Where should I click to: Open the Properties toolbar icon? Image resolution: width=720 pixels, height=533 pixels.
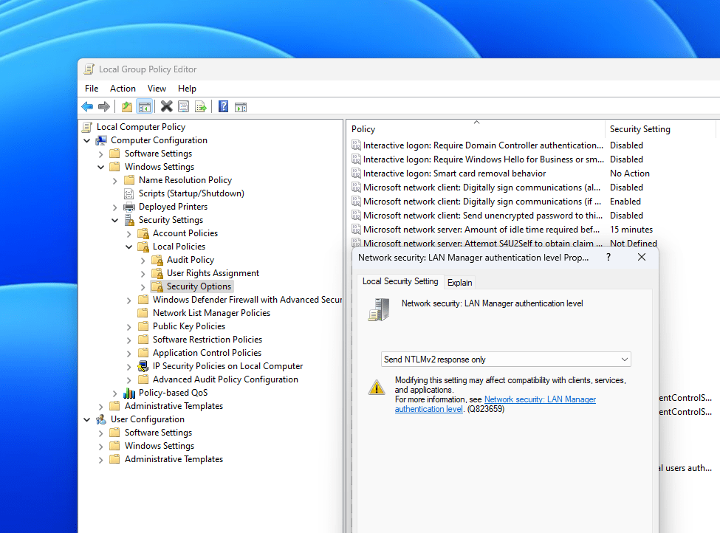183,107
